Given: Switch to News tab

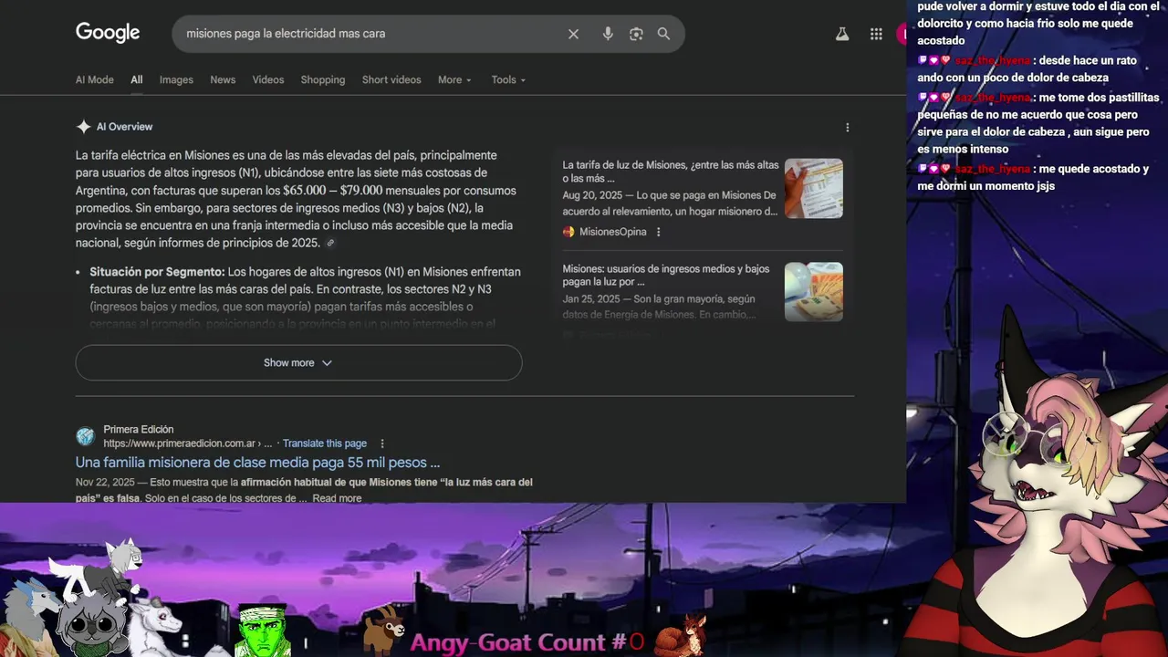Looking at the screenshot, I should click(x=223, y=80).
